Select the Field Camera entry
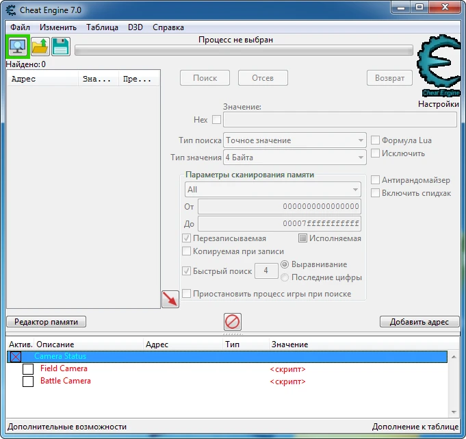The image size is (466, 439). [x=64, y=368]
